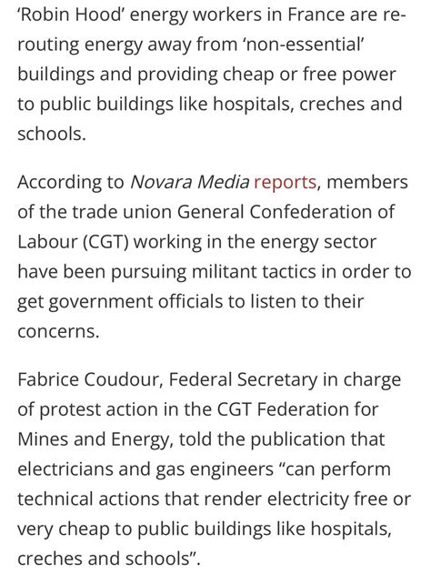Image resolution: width=431 pixels, height=584 pixels.
Task: Click the words "CGT Federation for"
Action: coord(297,409)
